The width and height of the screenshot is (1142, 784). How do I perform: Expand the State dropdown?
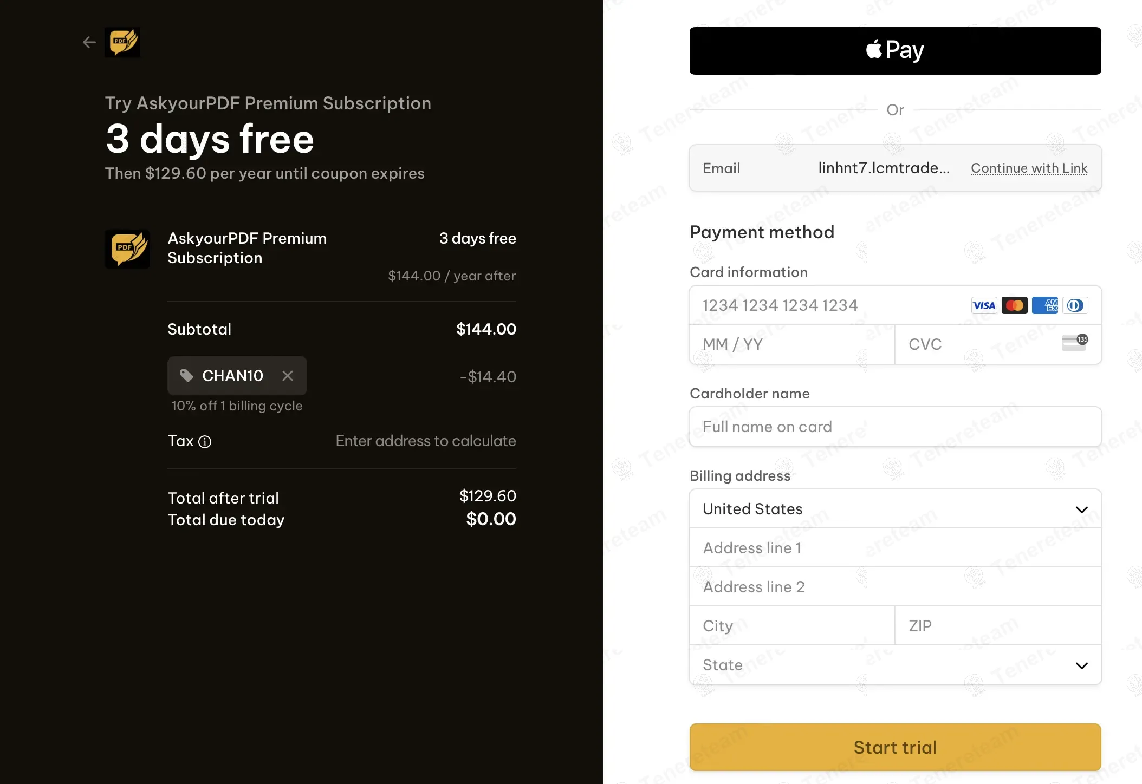click(895, 665)
